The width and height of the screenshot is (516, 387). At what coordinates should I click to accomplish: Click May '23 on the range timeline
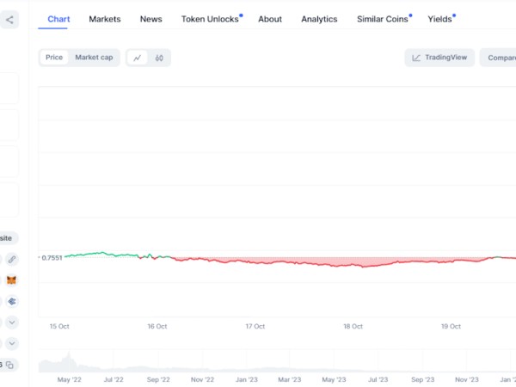pyautogui.click(x=334, y=379)
